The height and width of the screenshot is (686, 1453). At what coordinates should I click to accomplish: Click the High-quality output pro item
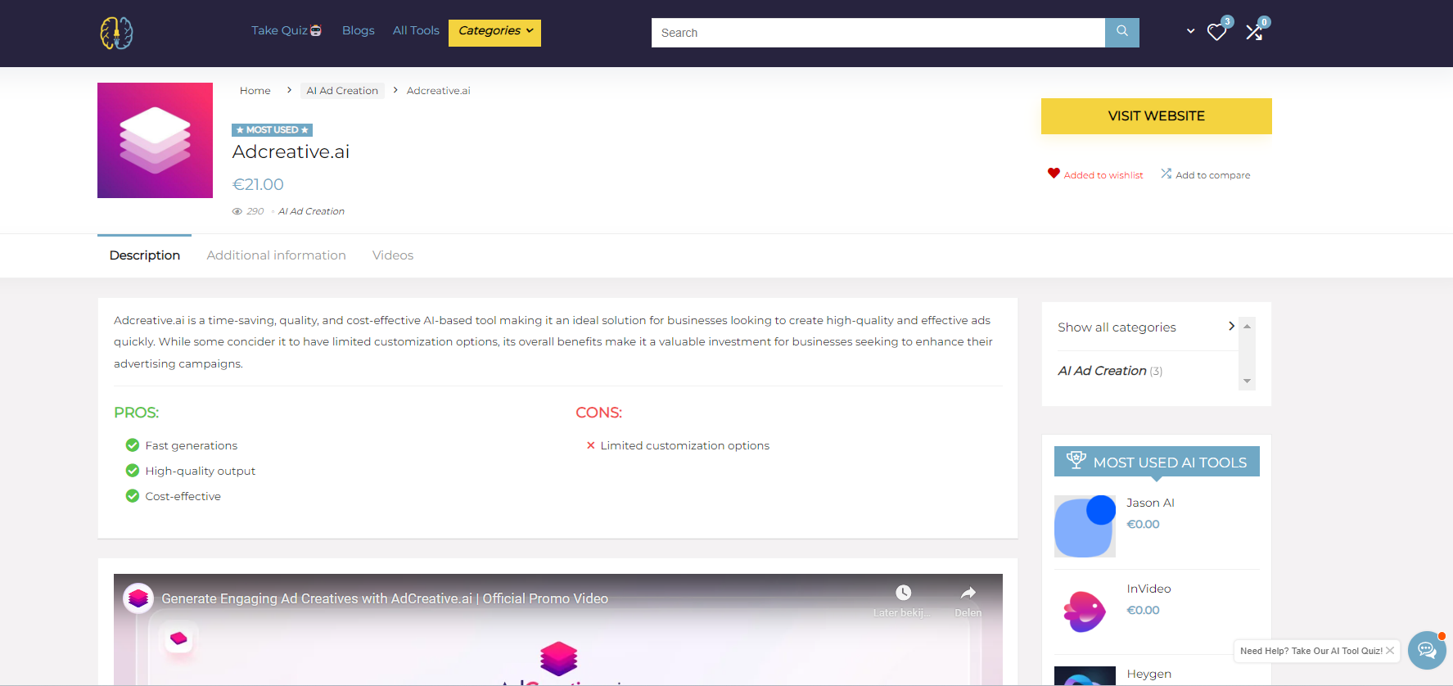(x=200, y=471)
